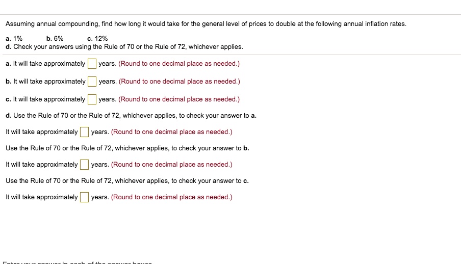Click rounding hint beside part a. answer
The image size is (461, 264).
[x=179, y=64]
